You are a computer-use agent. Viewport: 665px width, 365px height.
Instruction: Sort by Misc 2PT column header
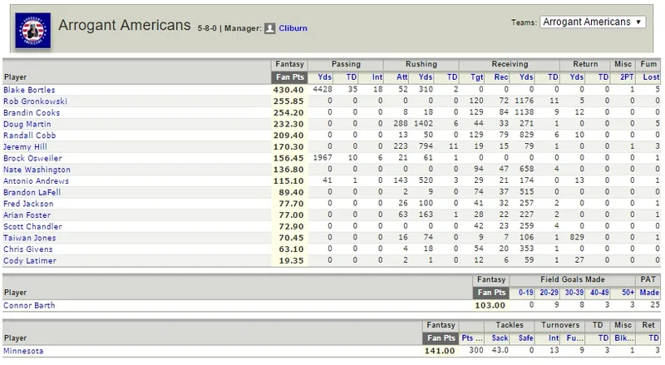[627, 77]
